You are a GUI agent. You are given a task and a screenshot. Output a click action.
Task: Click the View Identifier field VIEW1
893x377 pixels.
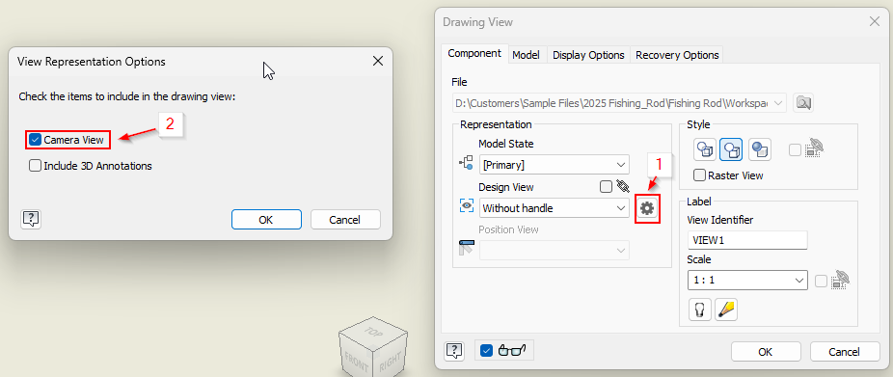tap(747, 240)
